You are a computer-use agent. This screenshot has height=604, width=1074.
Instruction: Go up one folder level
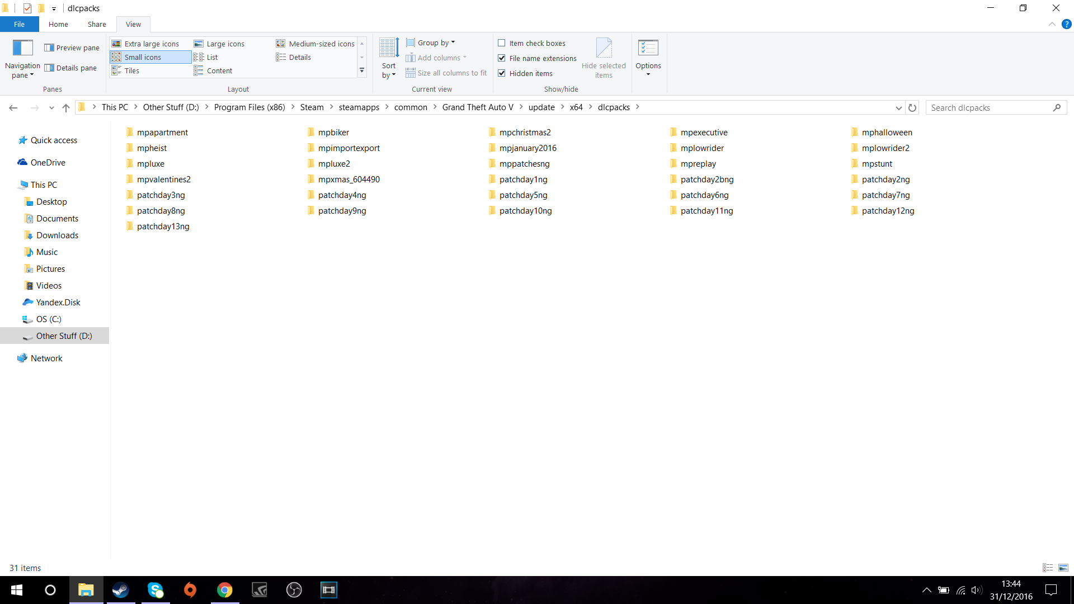pos(66,107)
